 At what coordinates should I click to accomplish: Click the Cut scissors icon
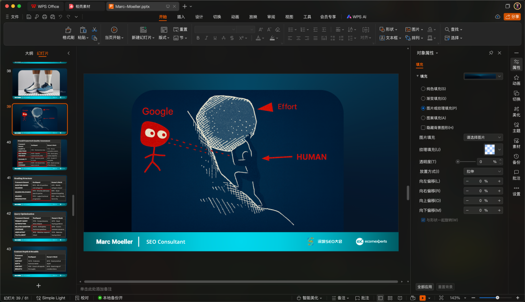pos(94,30)
